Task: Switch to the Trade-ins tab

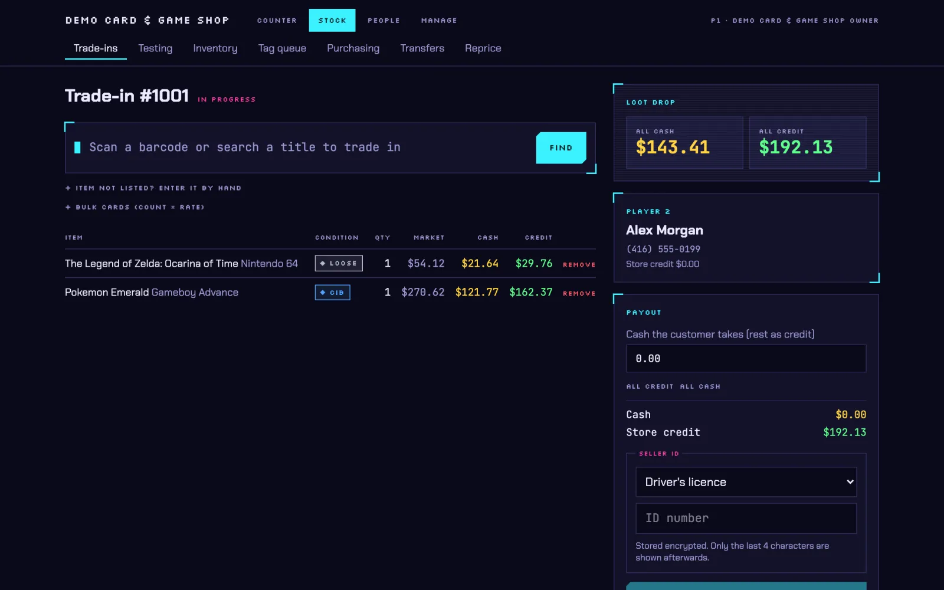Action: [x=96, y=48]
